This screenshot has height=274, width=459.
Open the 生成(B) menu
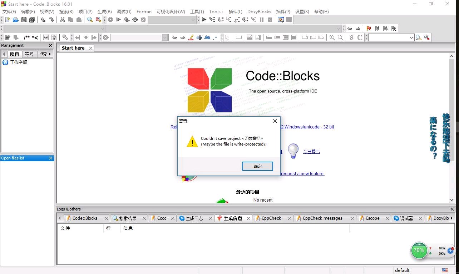(105, 11)
